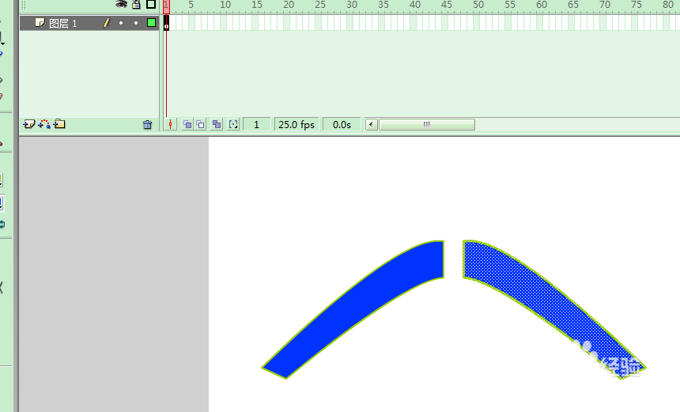
Task: Enable Onion Skin Outlines
Action: pos(200,125)
